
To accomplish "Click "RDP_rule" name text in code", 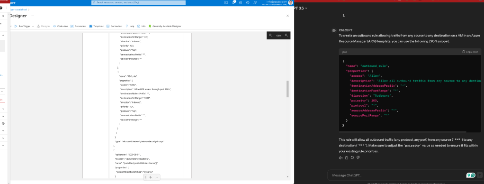I will click(x=132, y=76).
